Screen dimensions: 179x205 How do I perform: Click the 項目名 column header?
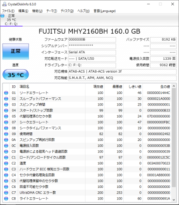52,87
